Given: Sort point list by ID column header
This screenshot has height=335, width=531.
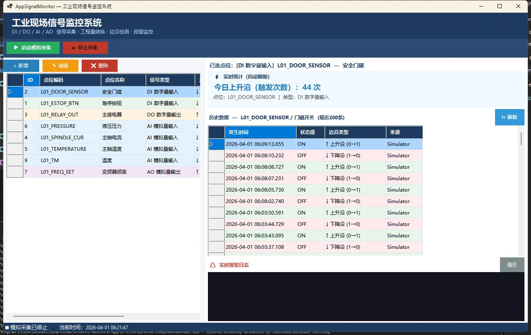Looking at the screenshot, I should coord(31,80).
